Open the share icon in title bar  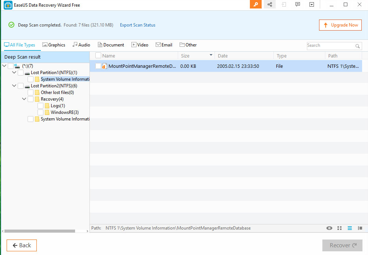pyautogui.click(x=270, y=4)
